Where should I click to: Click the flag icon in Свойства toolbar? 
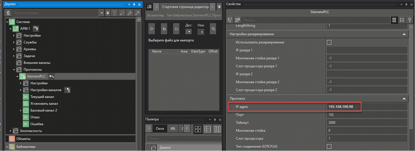402,20
